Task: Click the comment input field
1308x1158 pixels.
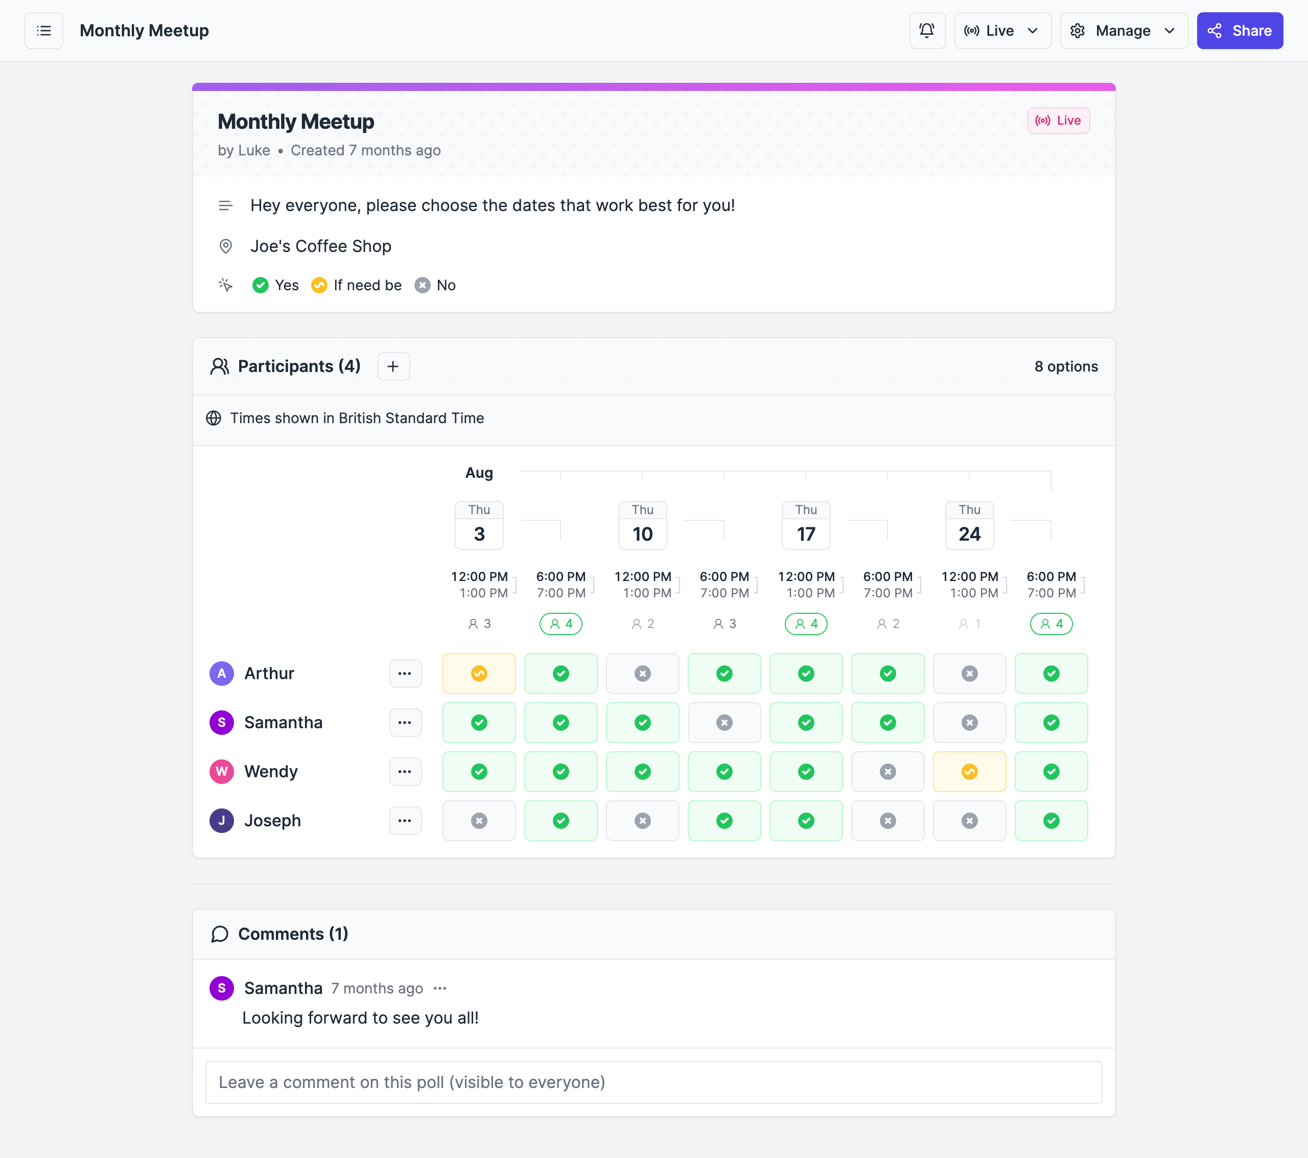Action: pyautogui.click(x=654, y=1082)
